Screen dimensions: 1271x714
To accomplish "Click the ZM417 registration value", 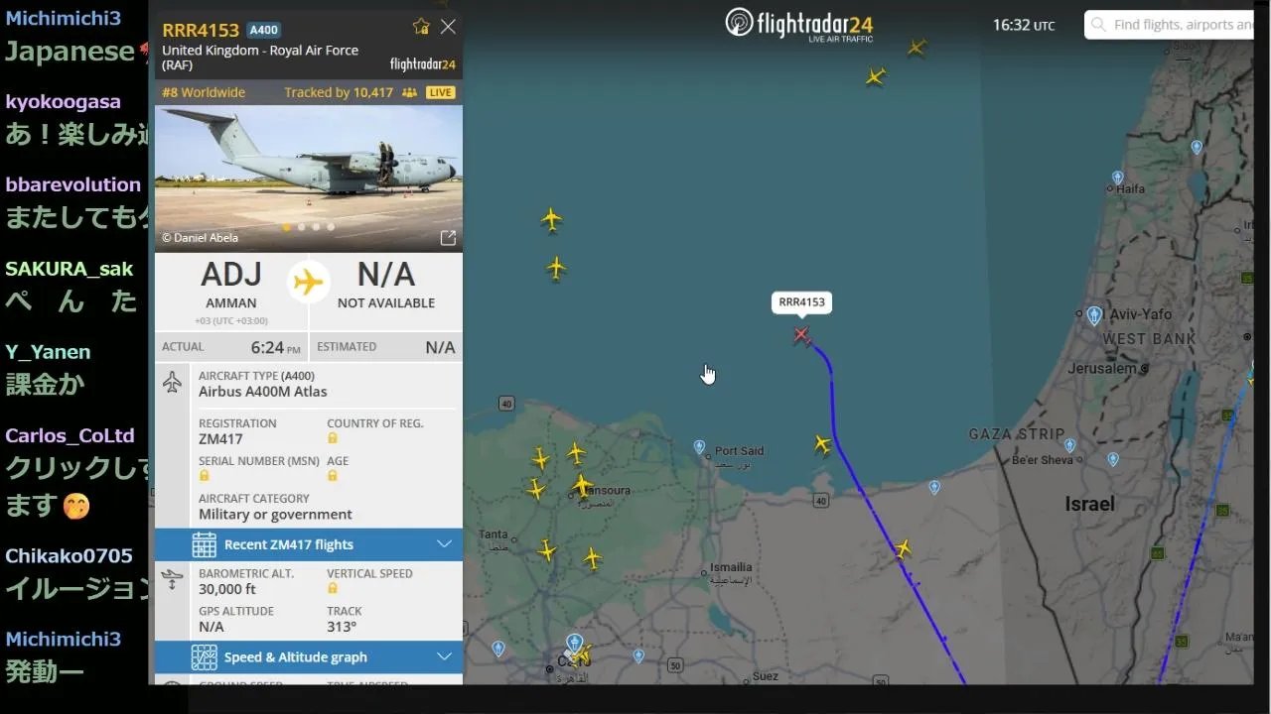I will point(220,438).
